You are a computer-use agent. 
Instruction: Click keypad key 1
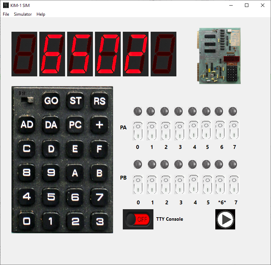tap(51, 221)
